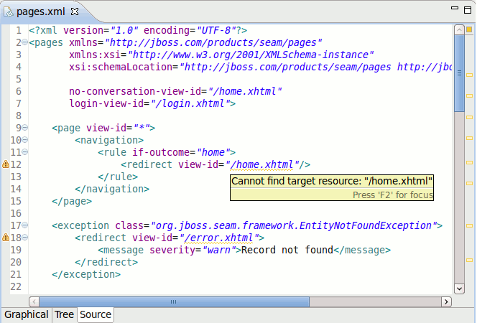
Task: Click the warning marker on line 18
Action: click(6, 238)
